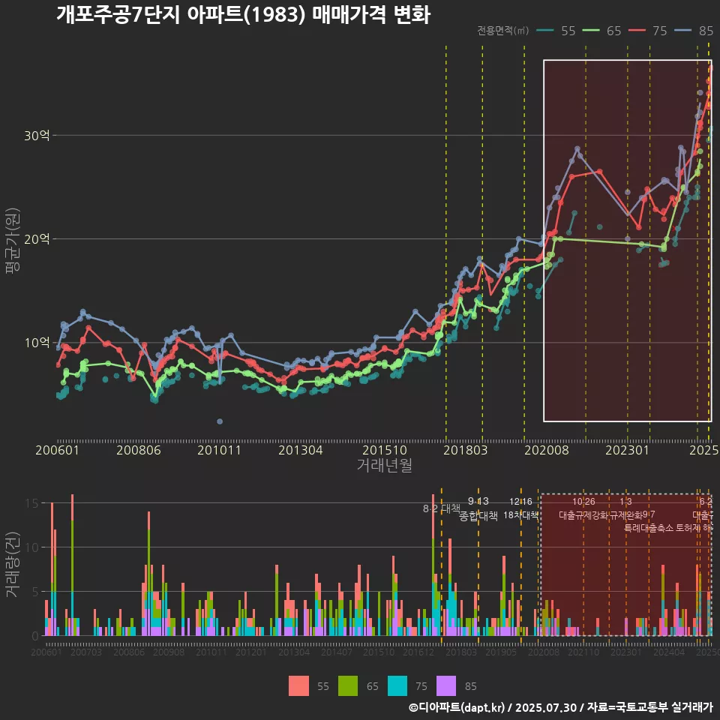Click 200601 tick on the price chart
Viewport: 720px width, 720px height.
click(58, 450)
